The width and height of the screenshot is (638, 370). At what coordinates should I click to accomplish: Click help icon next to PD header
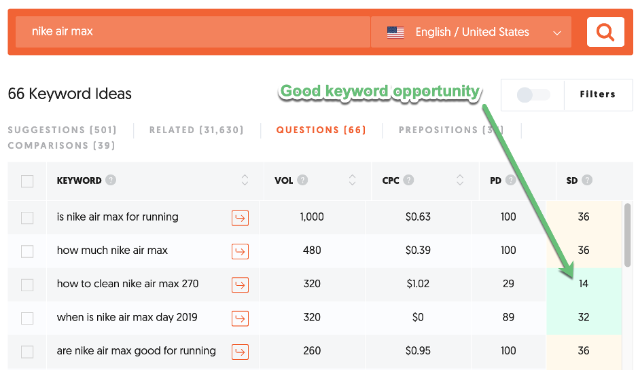(510, 180)
